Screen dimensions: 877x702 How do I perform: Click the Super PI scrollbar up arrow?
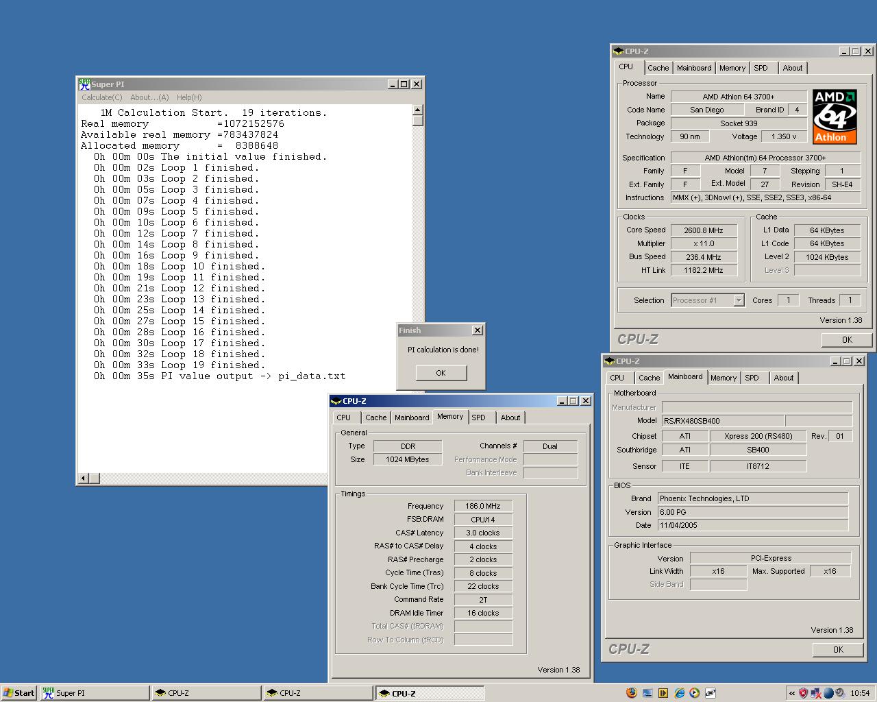(417, 110)
